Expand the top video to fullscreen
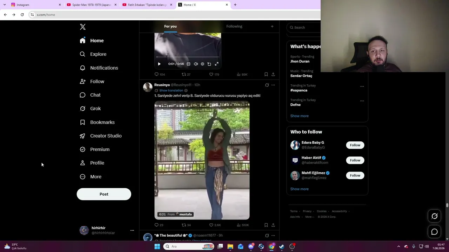449x252 pixels. (216, 64)
